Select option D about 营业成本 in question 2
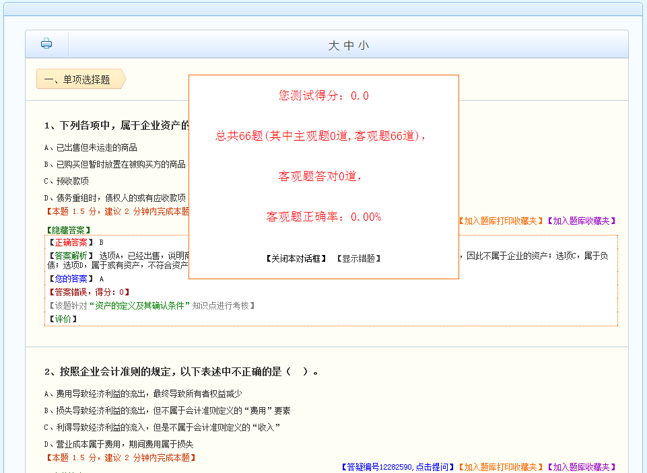 pos(118,444)
